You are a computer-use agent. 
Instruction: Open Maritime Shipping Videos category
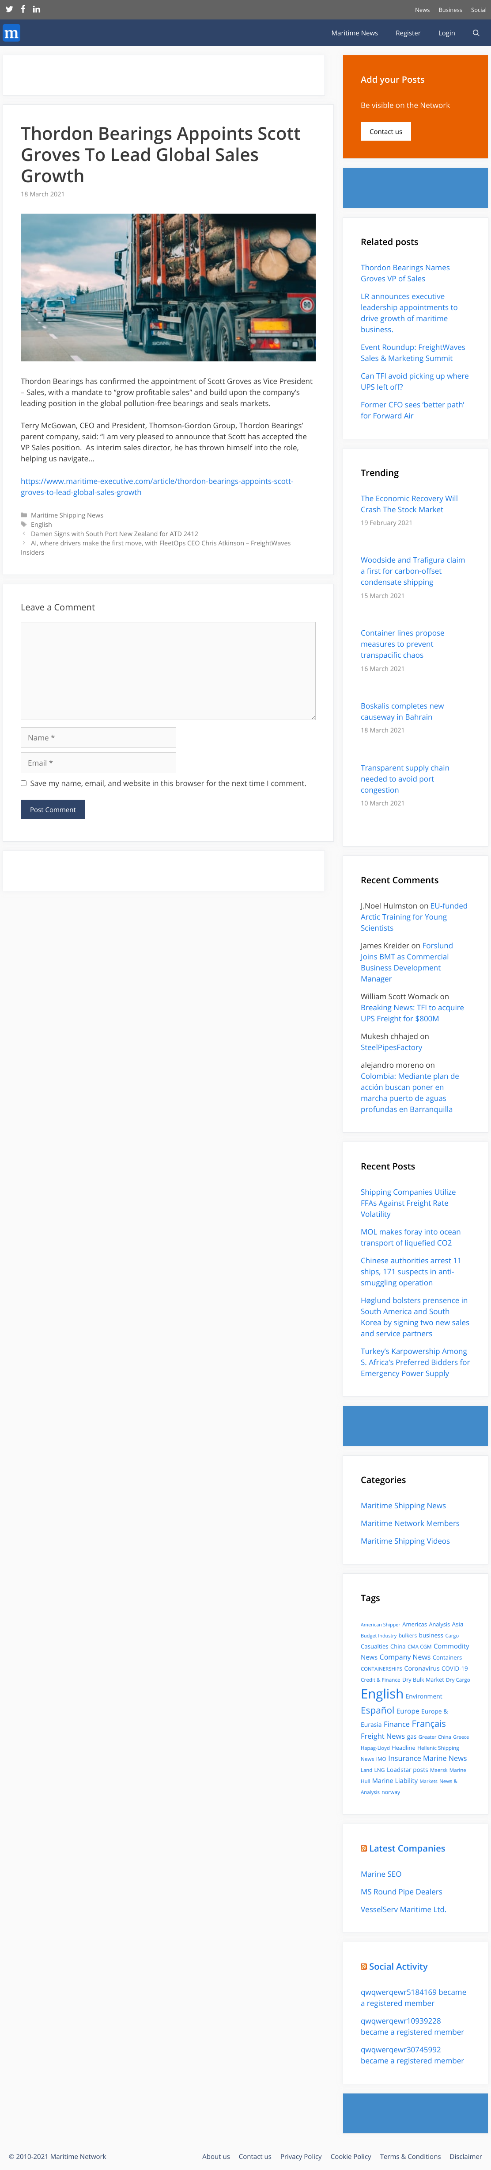coord(405,1541)
